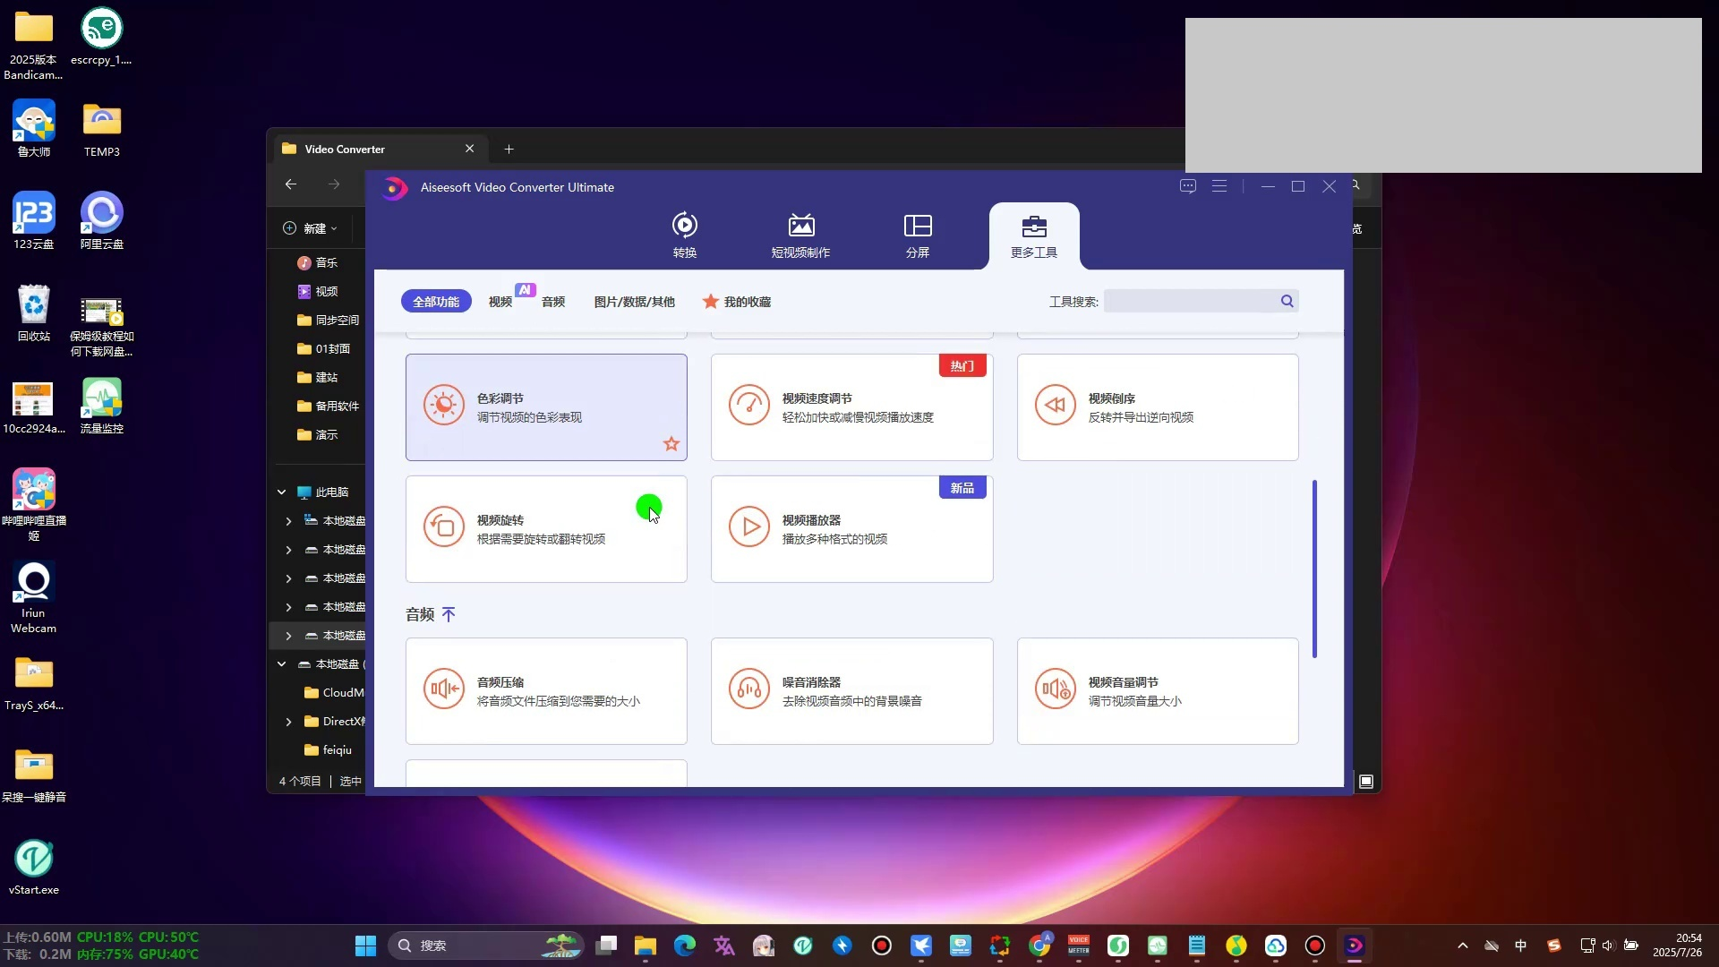The width and height of the screenshot is (1719, 967).
Task: Click the feedback message icon in title bar
Action: pos(1188,186)
